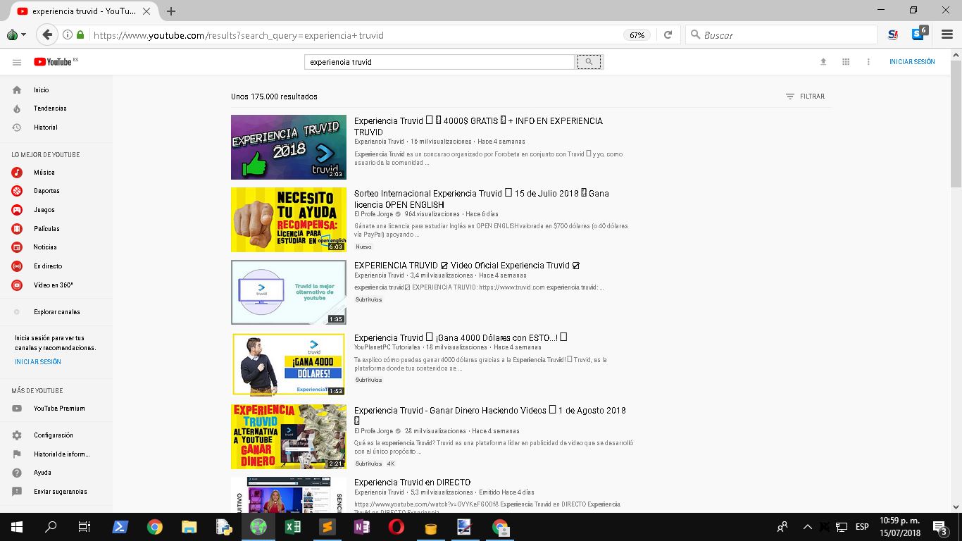Open the YouTube guide hamburger menu
This screenshot has height=541, width=962.
(x=17, y=62)
